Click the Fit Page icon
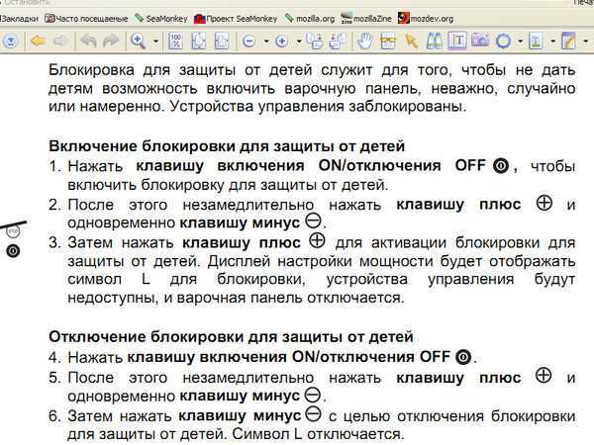Image resolution: width=594 pixels, height=445 pixels. point(199,41)
